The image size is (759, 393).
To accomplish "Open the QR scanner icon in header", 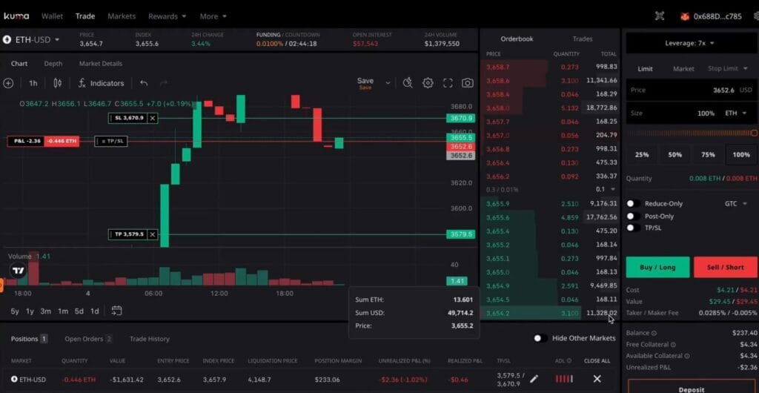I will [659, 16].
